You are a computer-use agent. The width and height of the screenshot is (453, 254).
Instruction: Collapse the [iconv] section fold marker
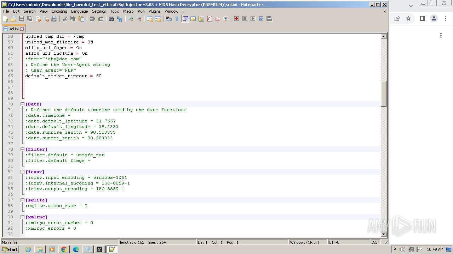coord(22,172)
